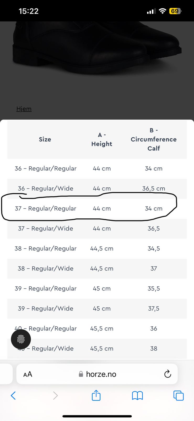Open the share sheet icon

(x=96, y=395)
